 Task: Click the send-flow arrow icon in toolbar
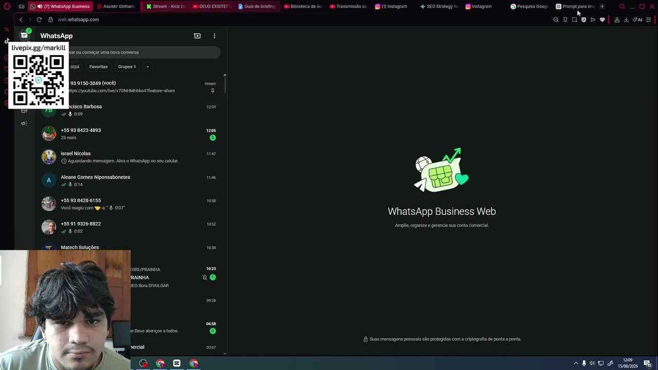[593, 20]
